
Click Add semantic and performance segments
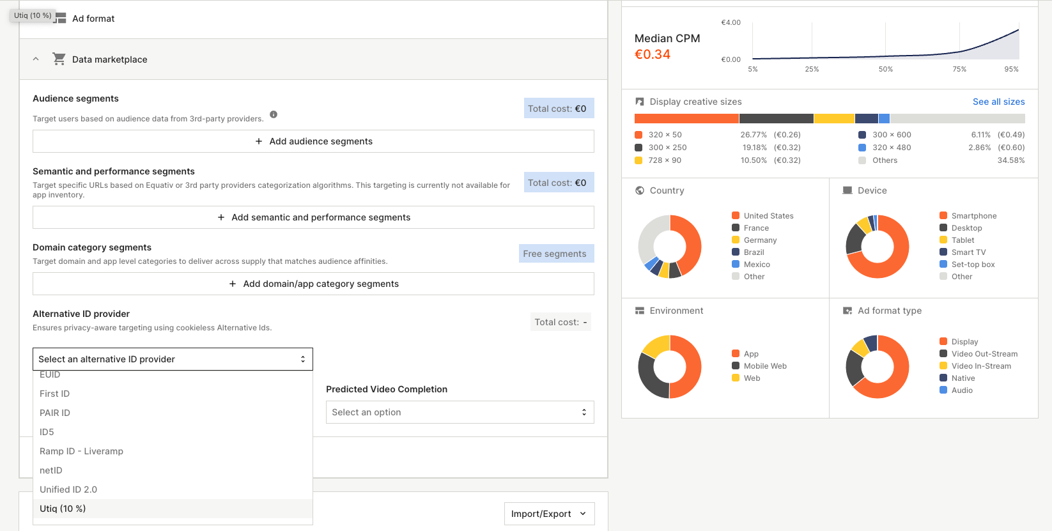[313, 217]
